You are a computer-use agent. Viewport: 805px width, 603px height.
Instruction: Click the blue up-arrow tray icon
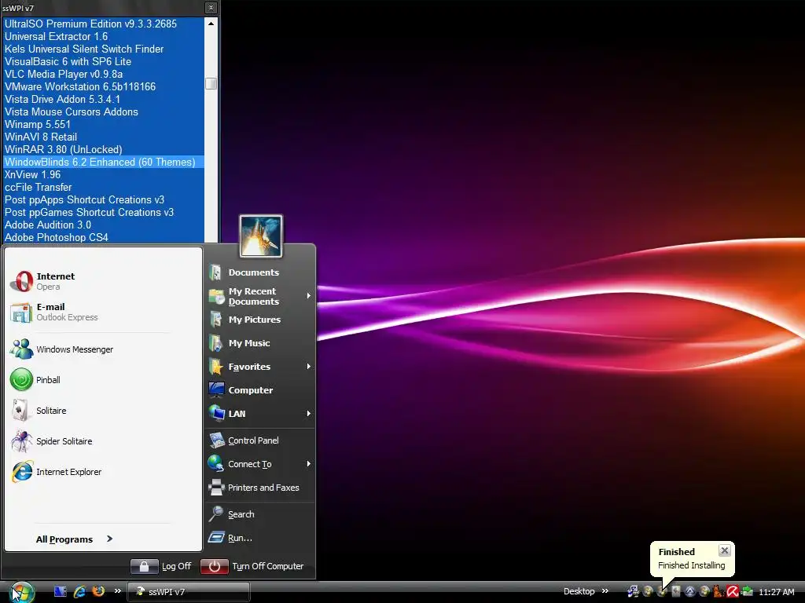(690, 592)
